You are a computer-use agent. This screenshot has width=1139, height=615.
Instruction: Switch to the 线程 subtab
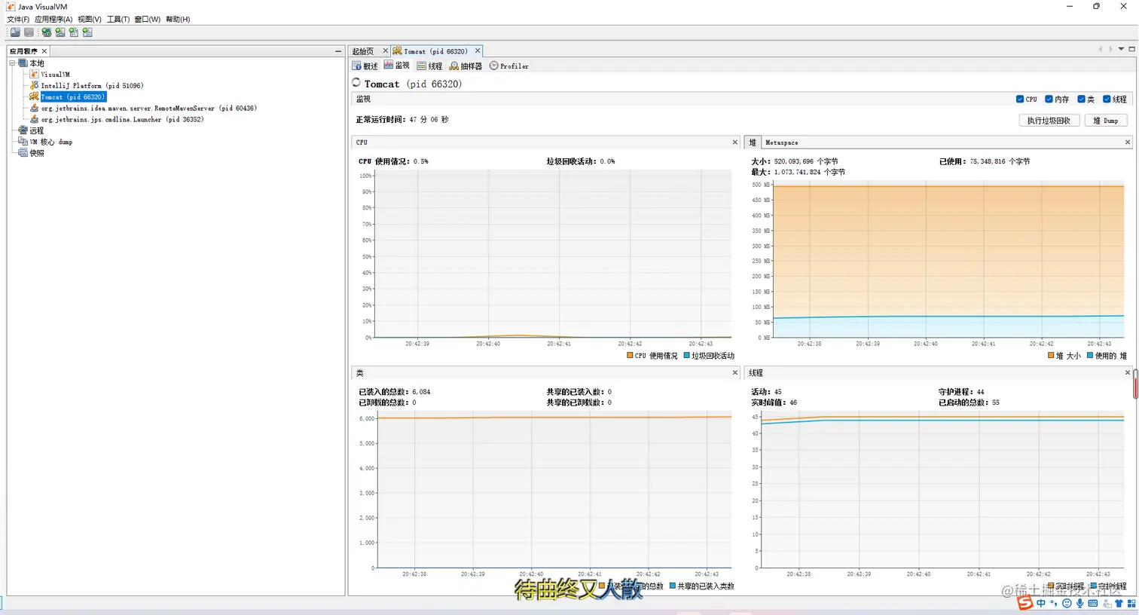pyautogui.click(x=429, y=66)
